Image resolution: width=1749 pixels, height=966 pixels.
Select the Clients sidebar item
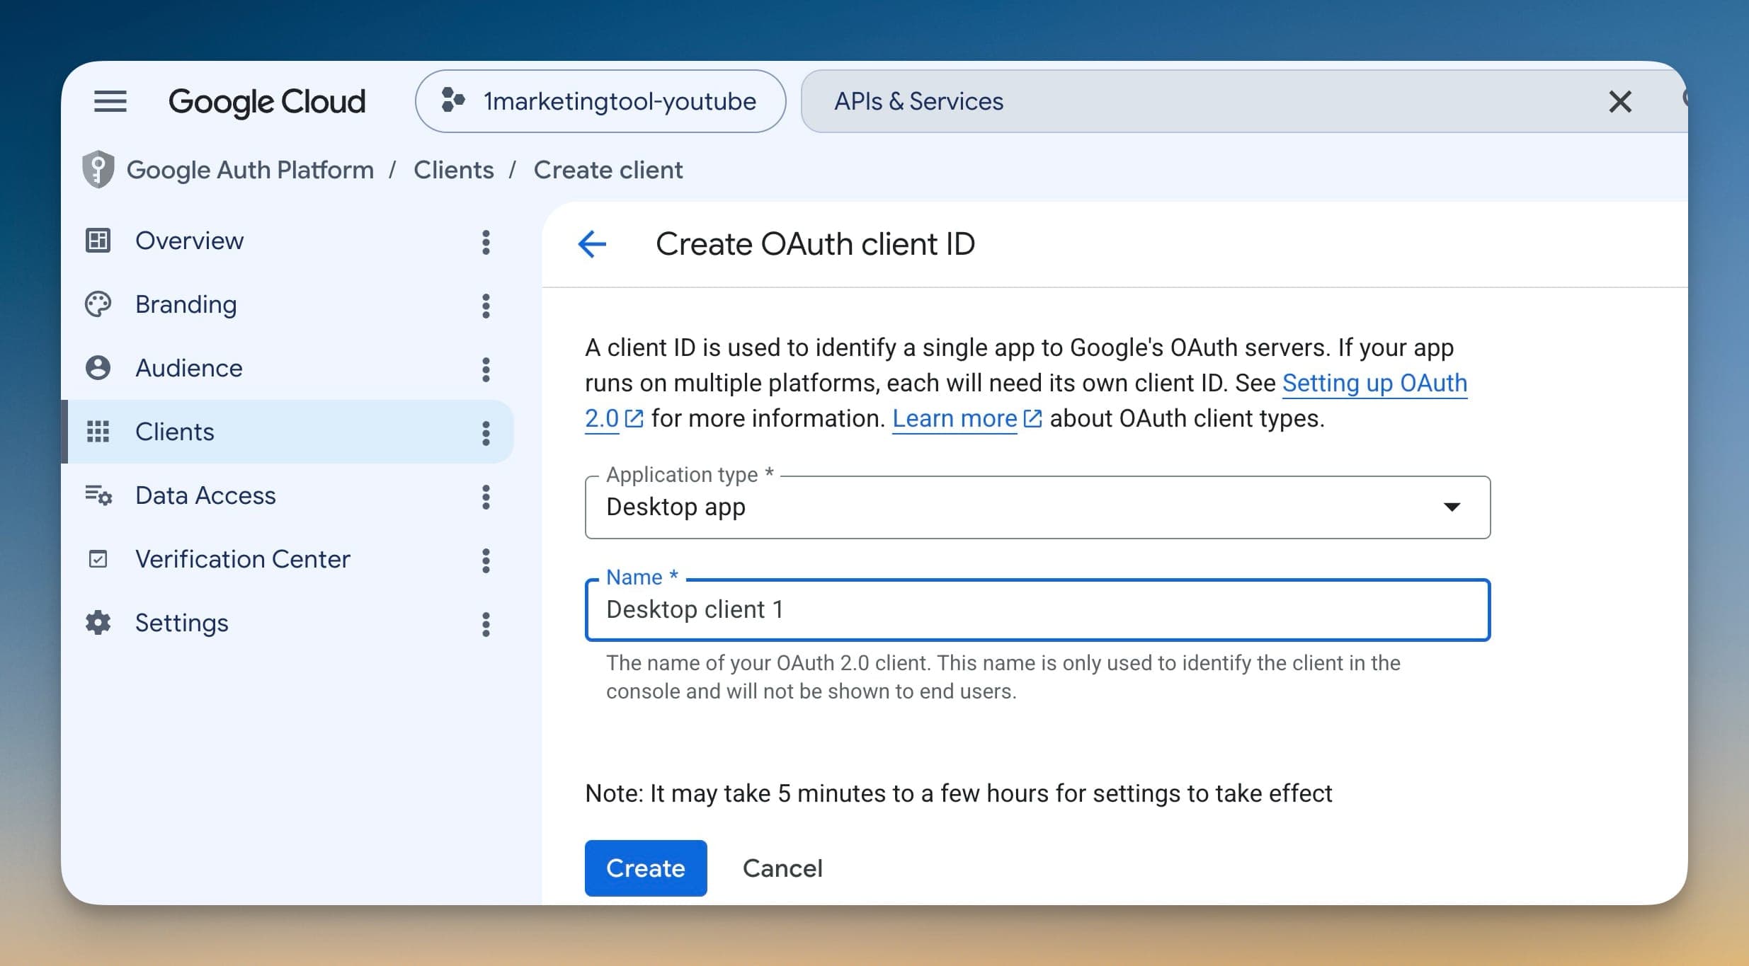pos(287,432)
